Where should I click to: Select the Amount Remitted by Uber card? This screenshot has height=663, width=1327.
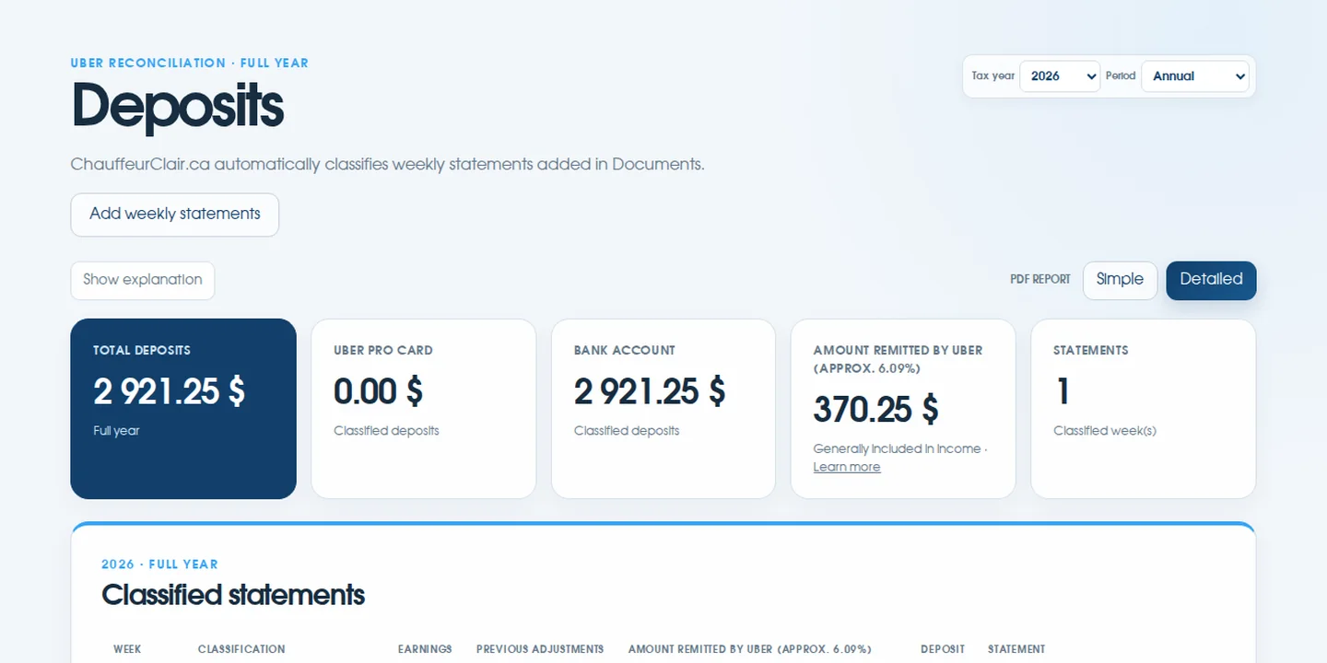pyautogui.click(x=903, y=409)
